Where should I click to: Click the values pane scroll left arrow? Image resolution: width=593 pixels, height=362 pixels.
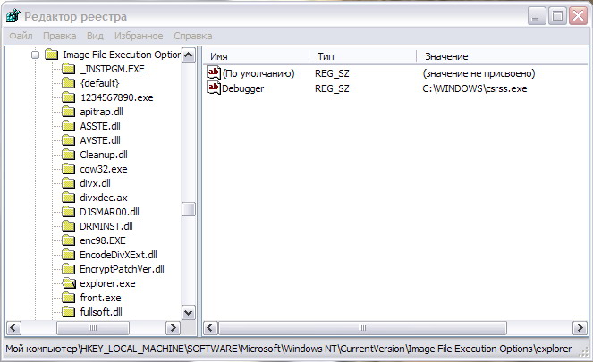pyautogui.click(x=211, y=328)
